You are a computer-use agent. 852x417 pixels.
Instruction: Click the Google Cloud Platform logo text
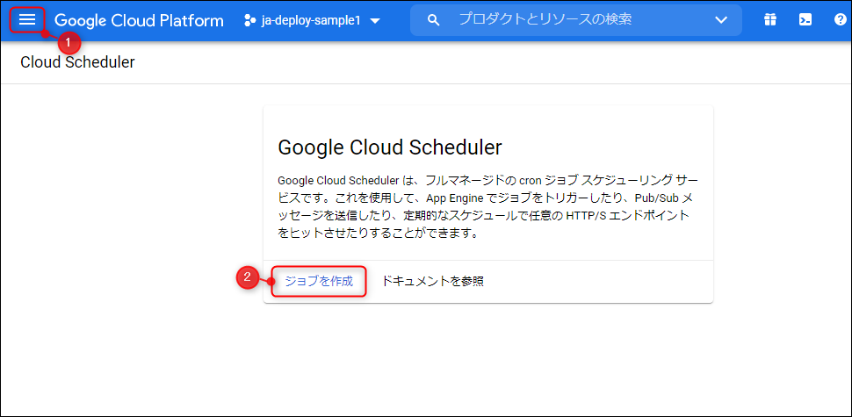[139, 19]
